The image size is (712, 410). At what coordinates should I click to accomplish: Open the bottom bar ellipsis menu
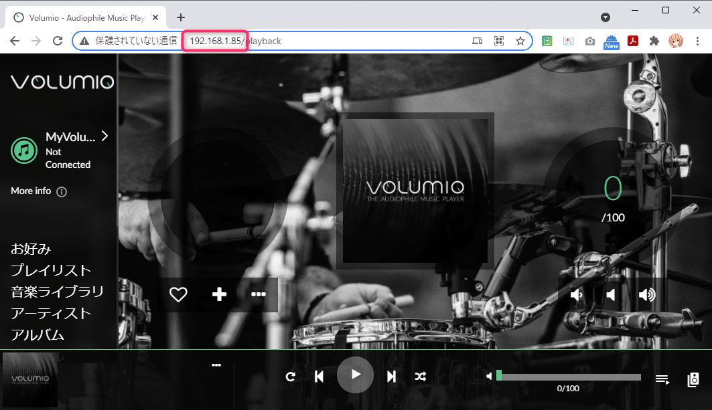click(x=216, y=365)
